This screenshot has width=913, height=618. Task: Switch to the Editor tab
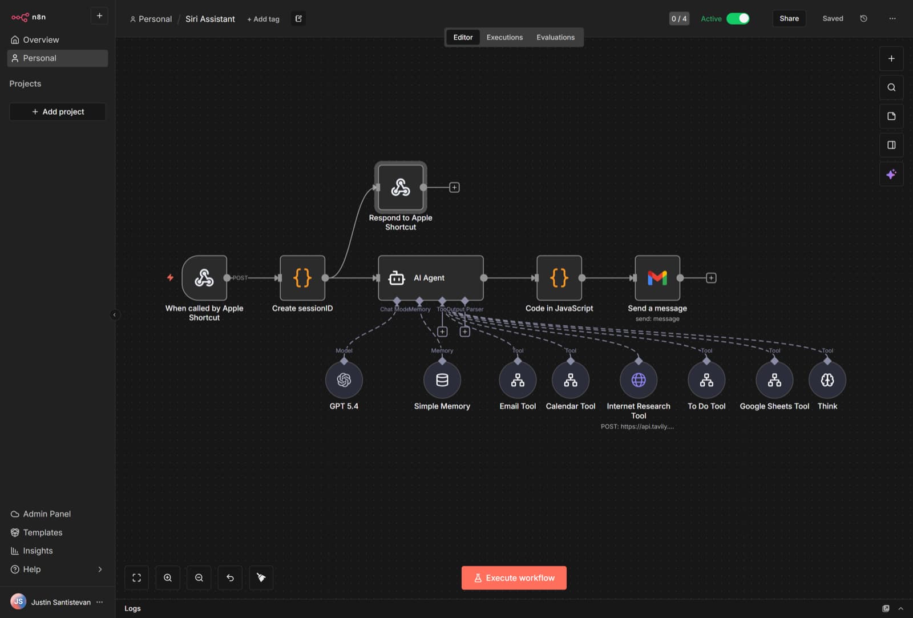click(x=463, y=37)
